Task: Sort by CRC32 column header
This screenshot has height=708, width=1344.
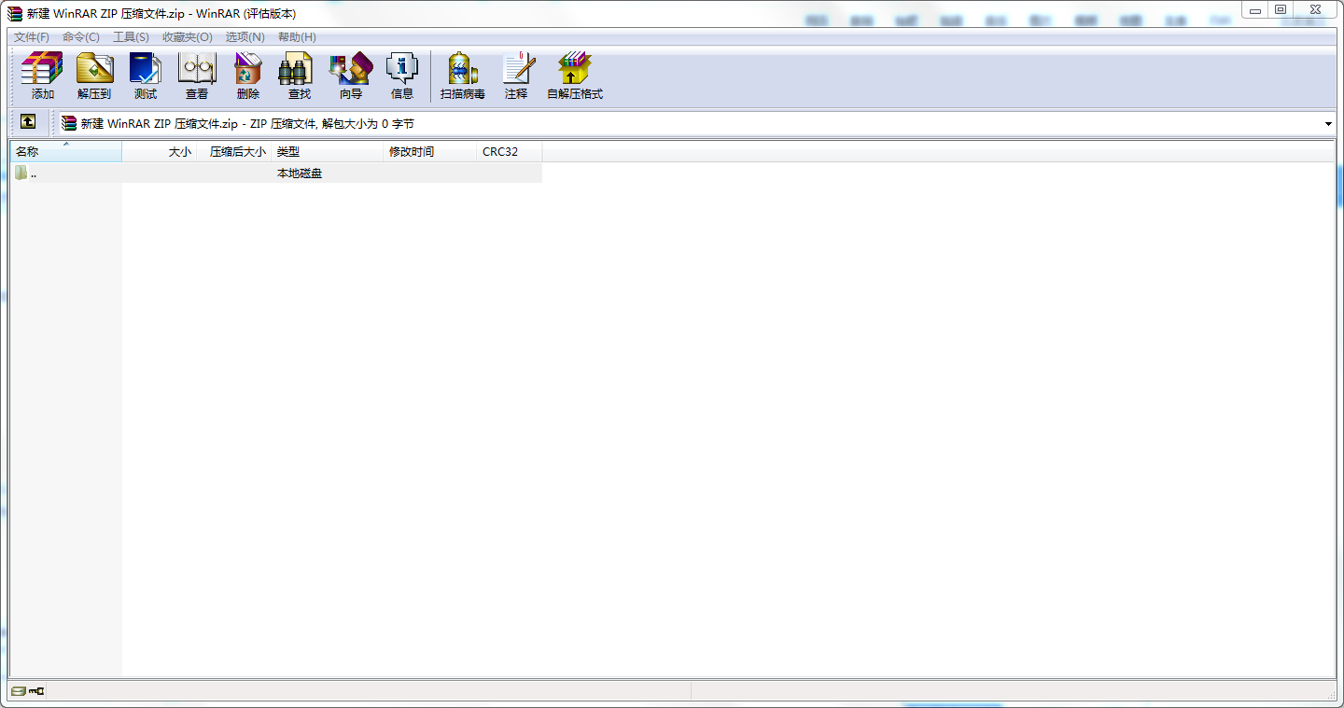Action: tap(510, 151)
